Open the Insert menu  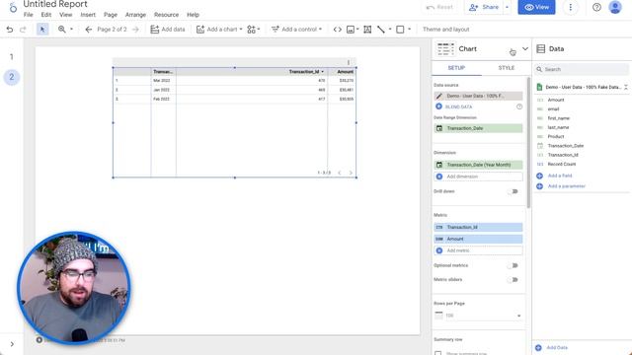point(88,15)
